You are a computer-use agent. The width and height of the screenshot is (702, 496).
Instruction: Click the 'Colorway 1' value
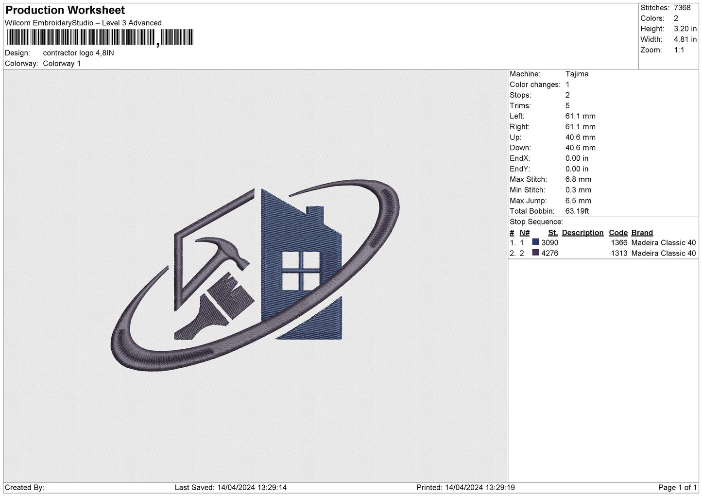(62, 64)
